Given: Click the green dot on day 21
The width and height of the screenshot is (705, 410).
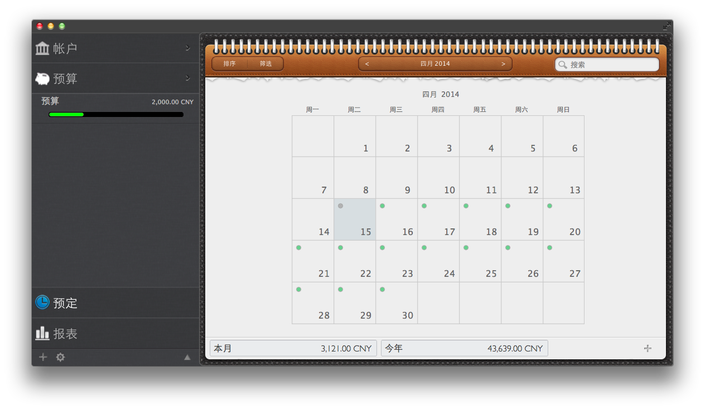Looking at the screenshot, I should (298, 248).
